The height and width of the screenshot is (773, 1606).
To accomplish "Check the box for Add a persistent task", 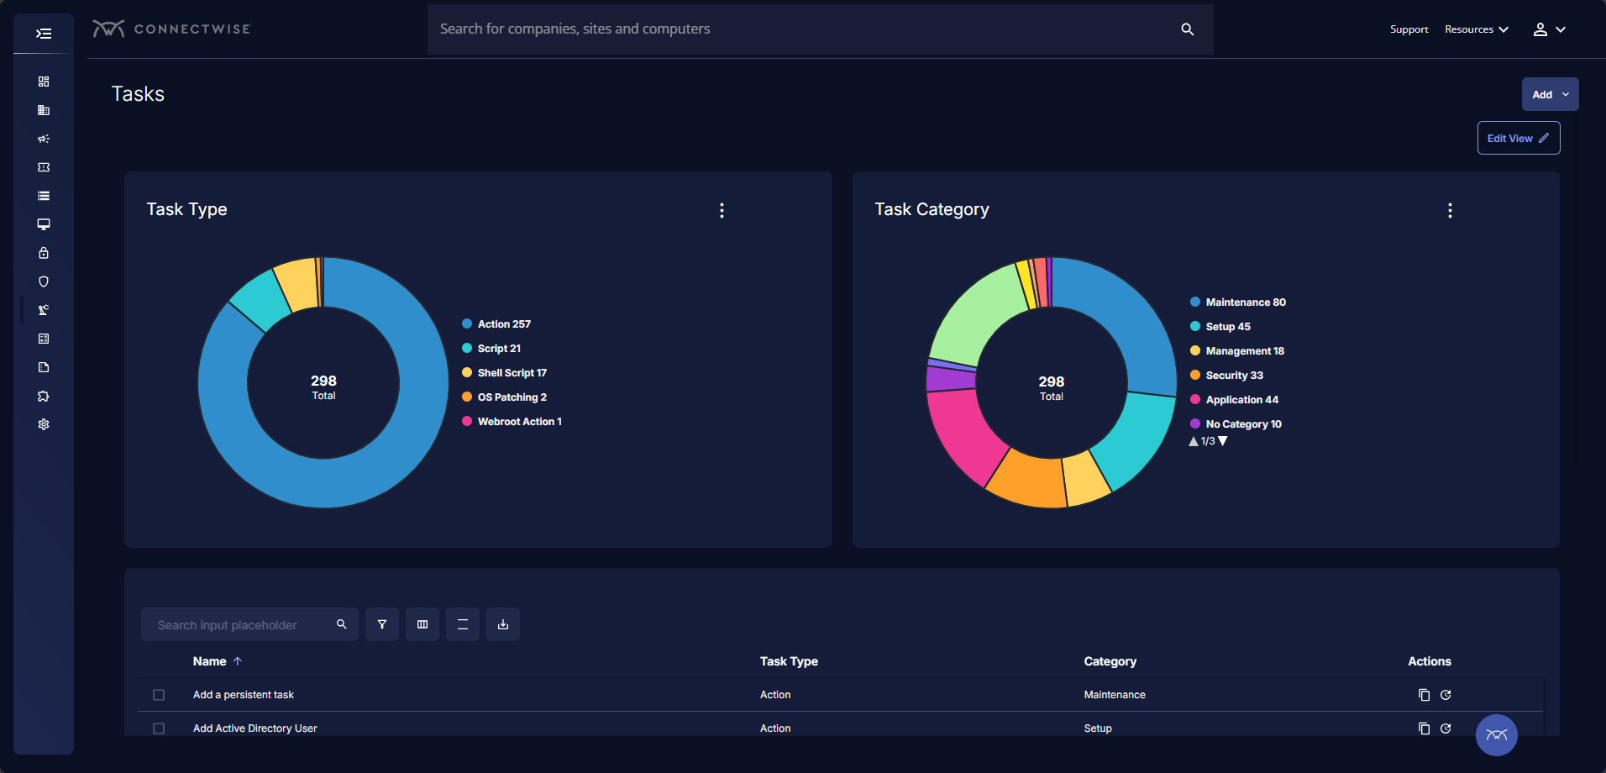I will click(x=159, y=695).
